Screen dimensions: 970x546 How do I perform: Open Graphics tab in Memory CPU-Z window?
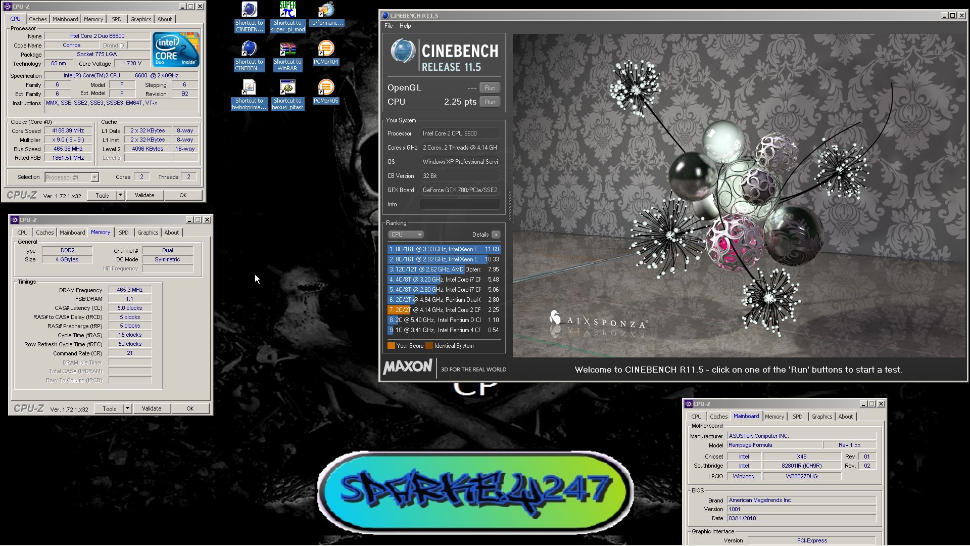[x=148, y=233]
